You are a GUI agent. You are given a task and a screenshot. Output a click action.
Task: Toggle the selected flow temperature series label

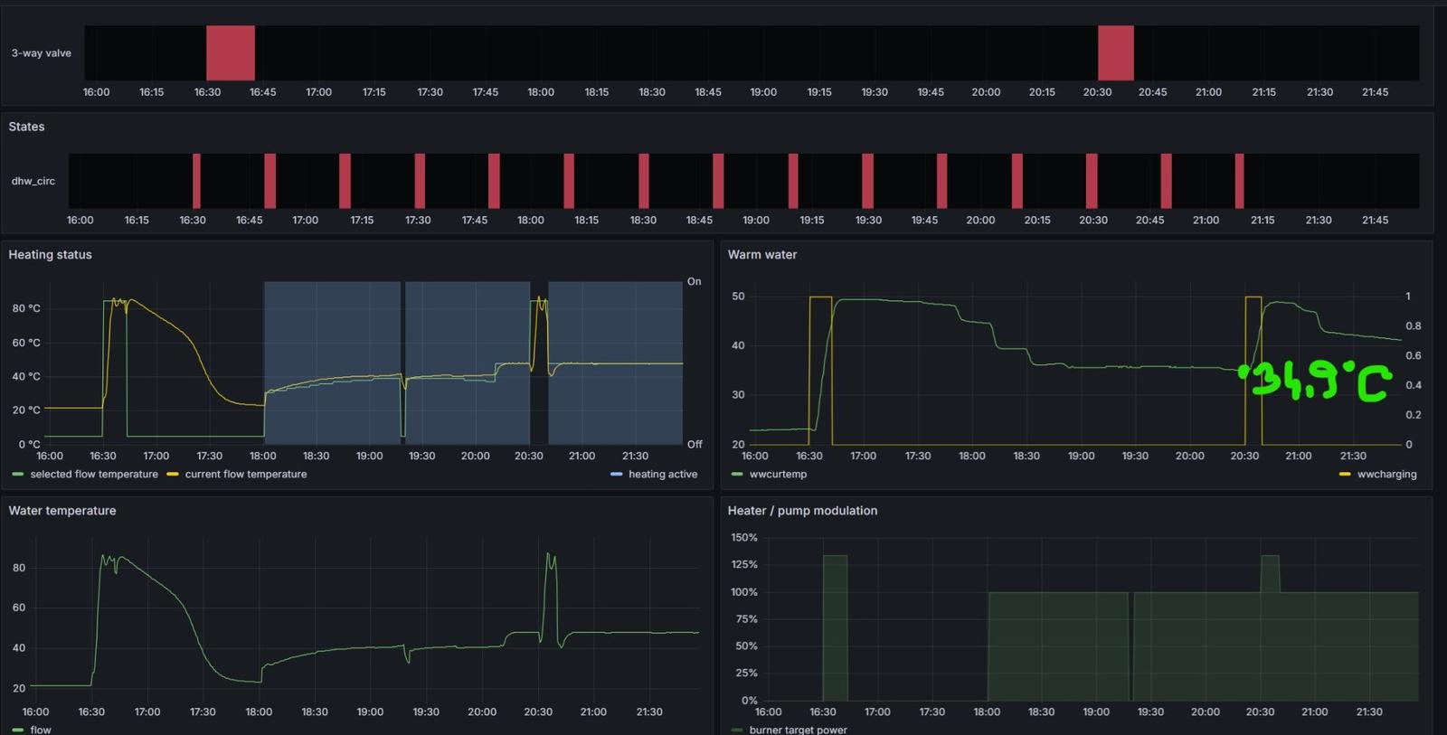(94, 475)
